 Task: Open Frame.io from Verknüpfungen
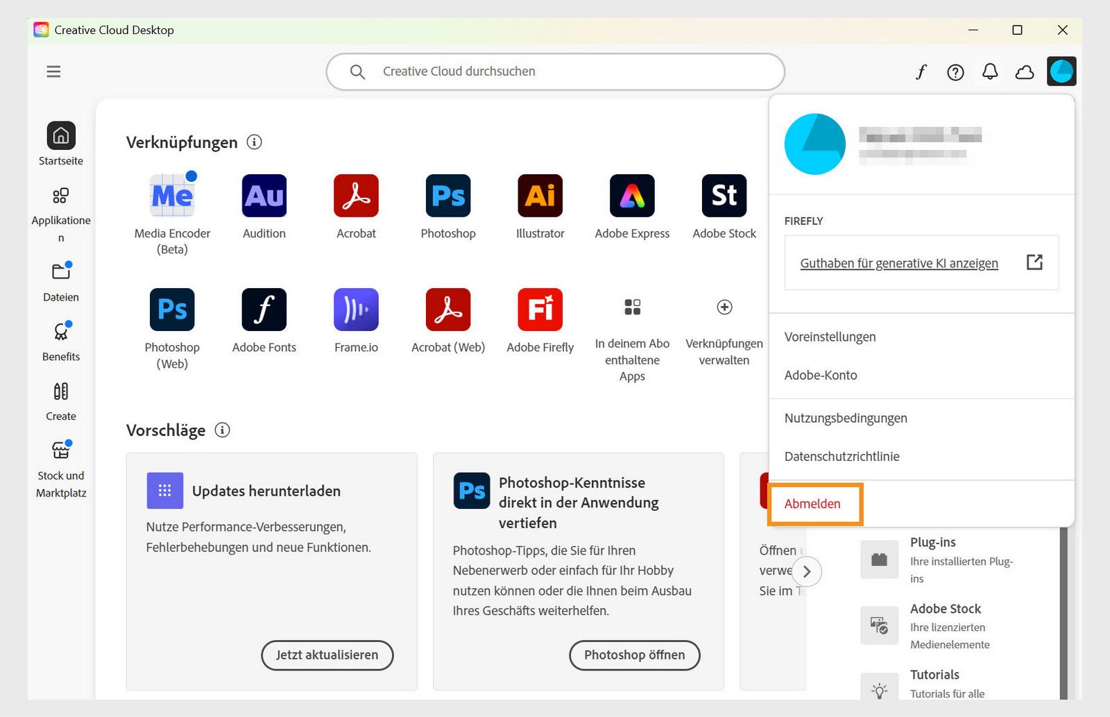coord(356,310)
